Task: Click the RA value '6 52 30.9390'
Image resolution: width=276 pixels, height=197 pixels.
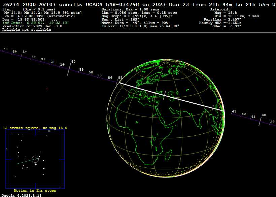Action: [31, 16]
